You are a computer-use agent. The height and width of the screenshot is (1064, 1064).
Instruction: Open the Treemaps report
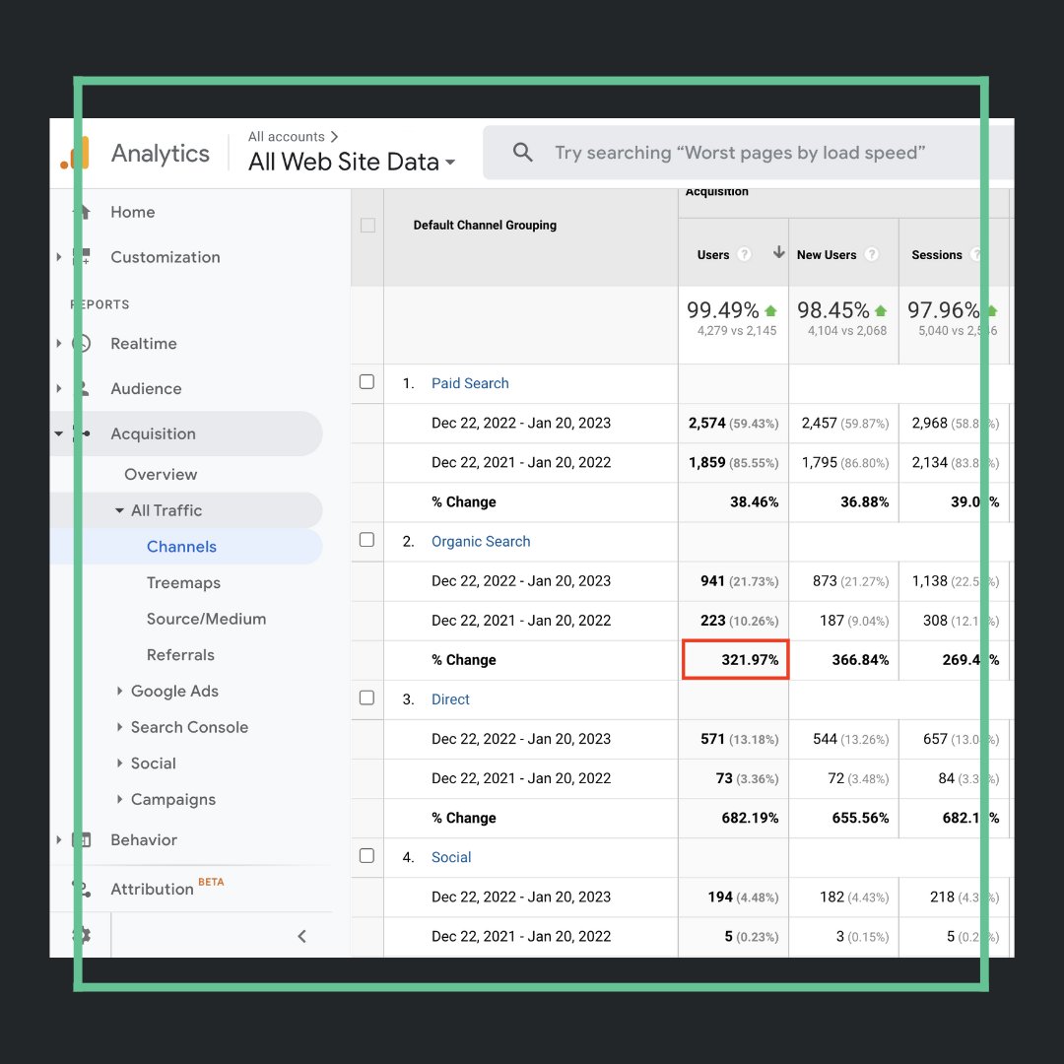[x=183, y=583]
